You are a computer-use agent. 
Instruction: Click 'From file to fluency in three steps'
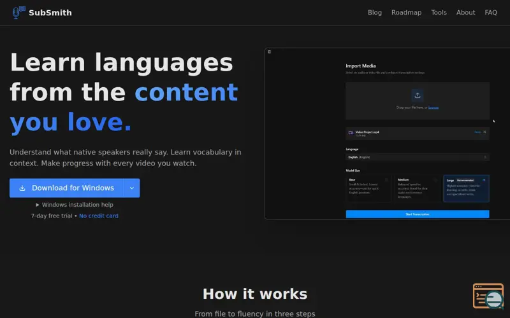tap(255, 314)
